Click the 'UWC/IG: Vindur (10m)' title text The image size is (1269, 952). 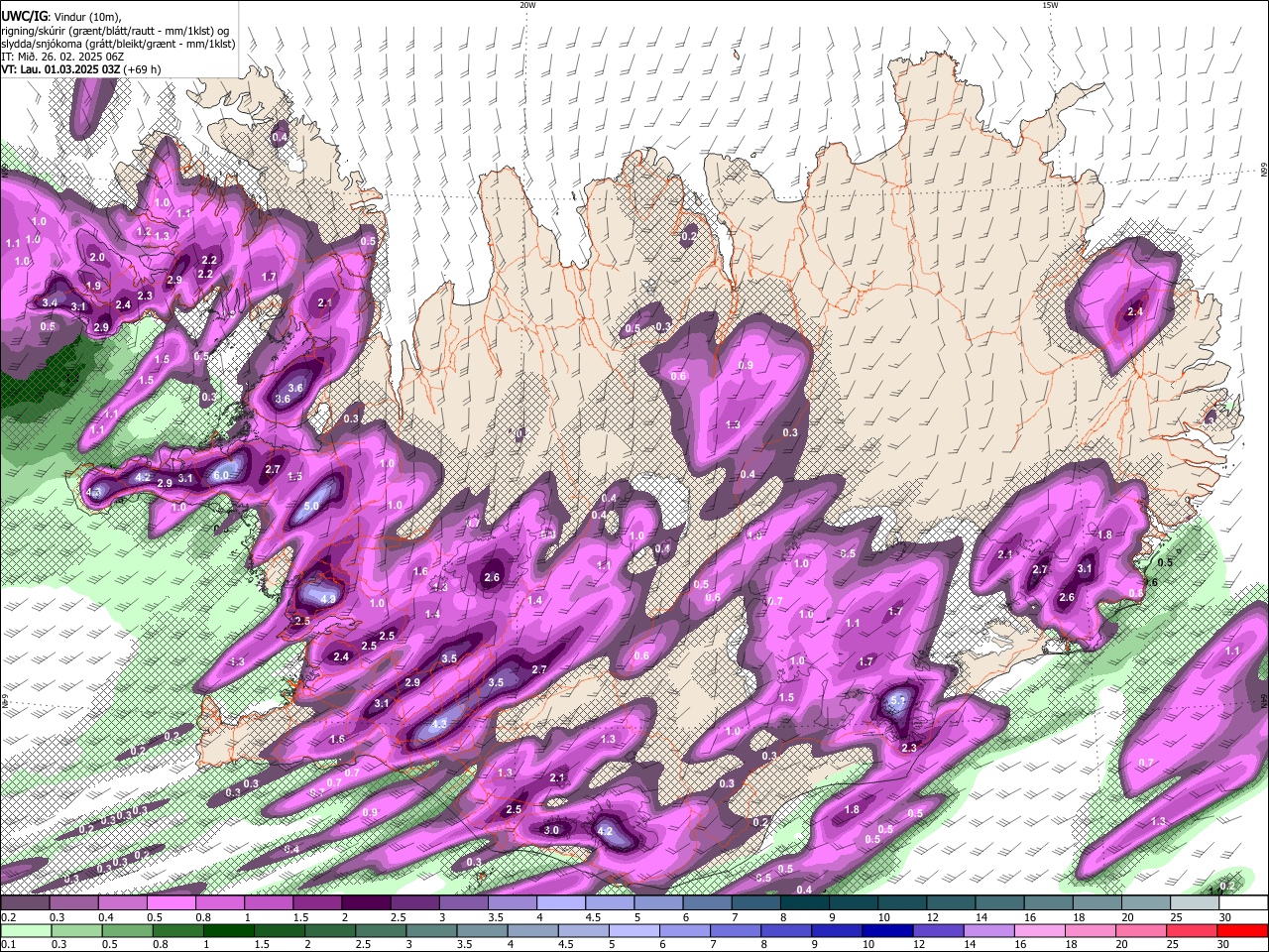pyautogui.click(x=61, y=15)
